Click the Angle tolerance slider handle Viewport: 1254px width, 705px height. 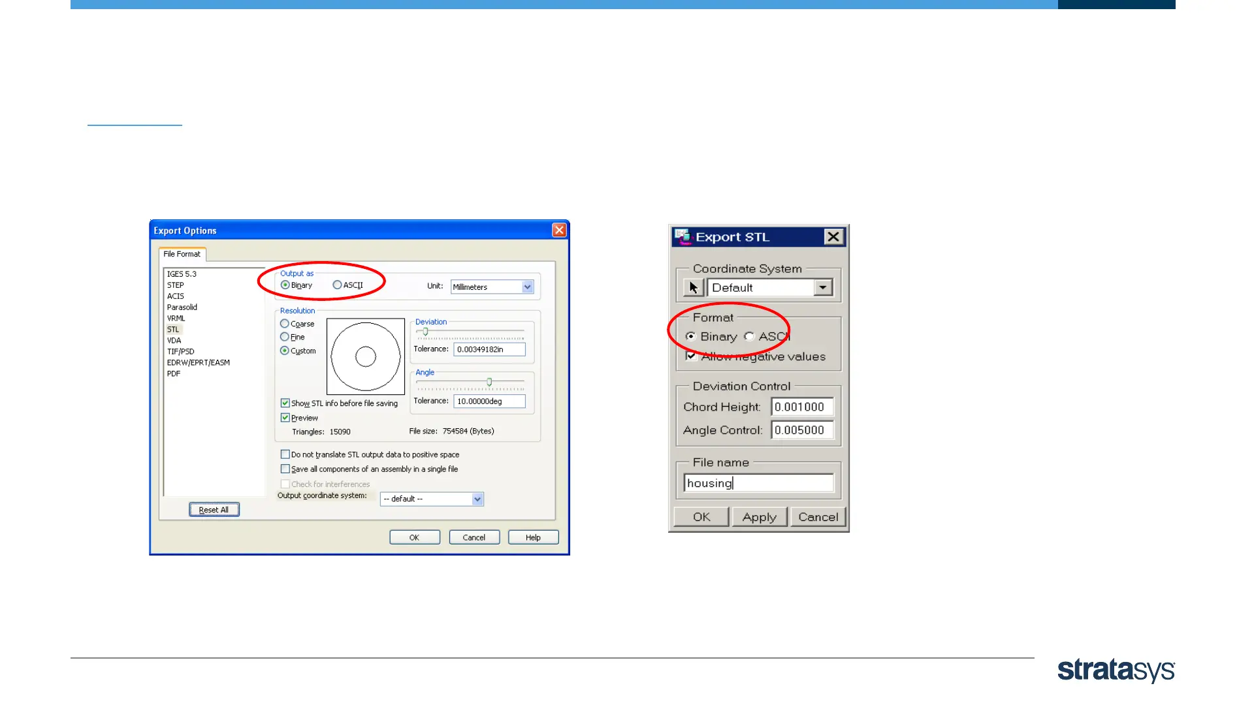489,382
